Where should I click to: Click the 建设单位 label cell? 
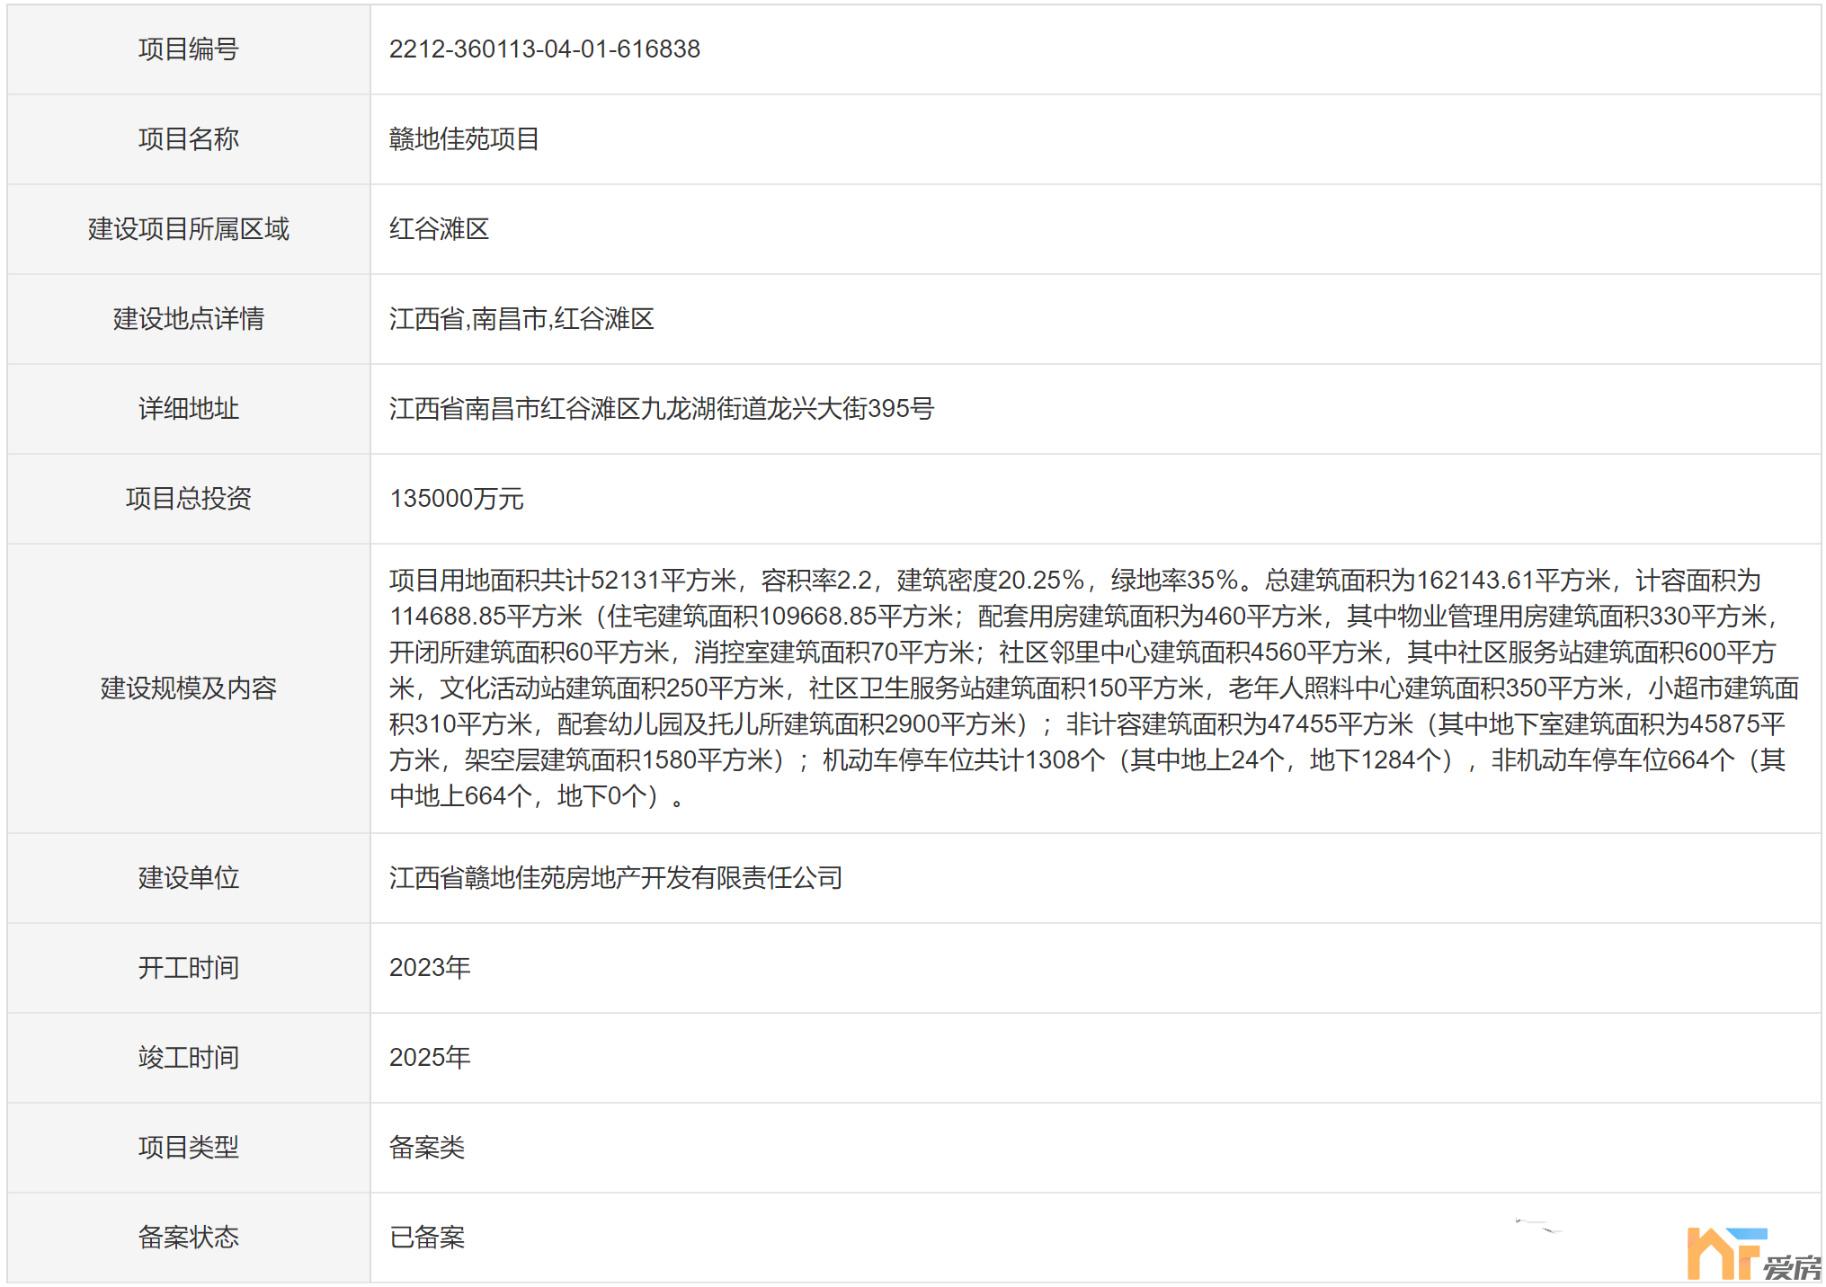(189, 878)
